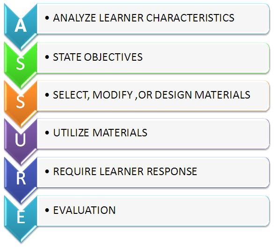Viewport: 278px width, 247px height.
Task: Click the bullet before State Objectives
Action: coord(47,57)
